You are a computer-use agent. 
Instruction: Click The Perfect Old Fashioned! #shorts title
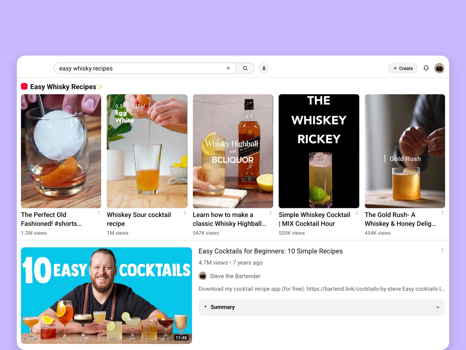click(51, 219)
